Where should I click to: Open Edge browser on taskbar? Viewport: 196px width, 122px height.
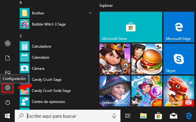point(189,116)
